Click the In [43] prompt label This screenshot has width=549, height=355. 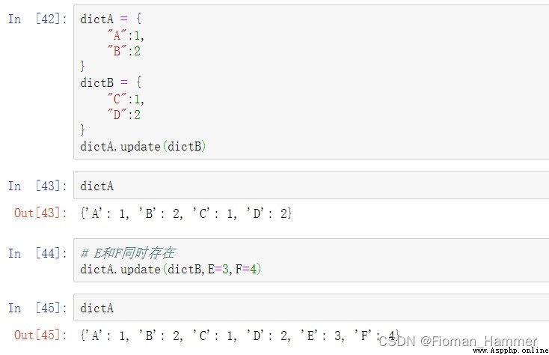point(37,186)
